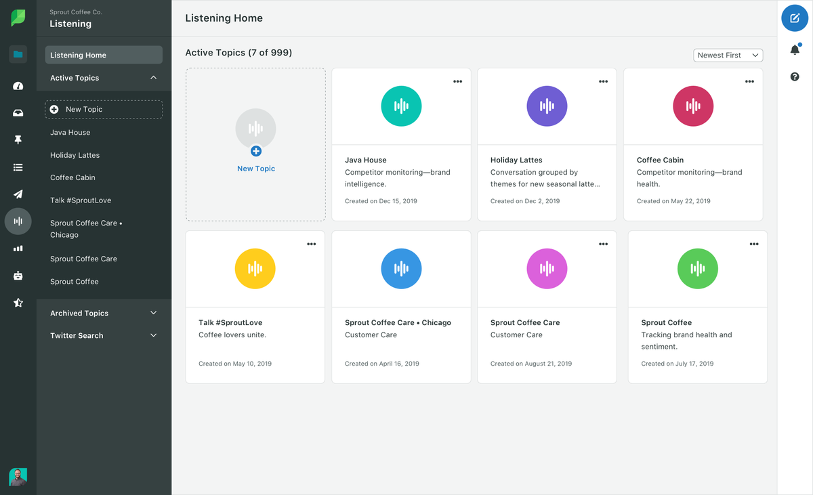This screenshot has height=495, width=813.
Task: Open the Newest First sort dropdown
Action: (x=728, y=55)
